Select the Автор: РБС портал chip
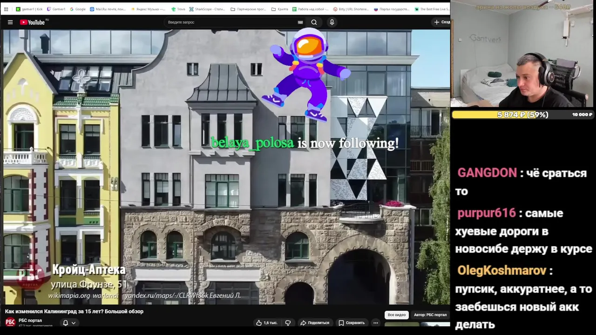596x335 pixels. (430, 315)
